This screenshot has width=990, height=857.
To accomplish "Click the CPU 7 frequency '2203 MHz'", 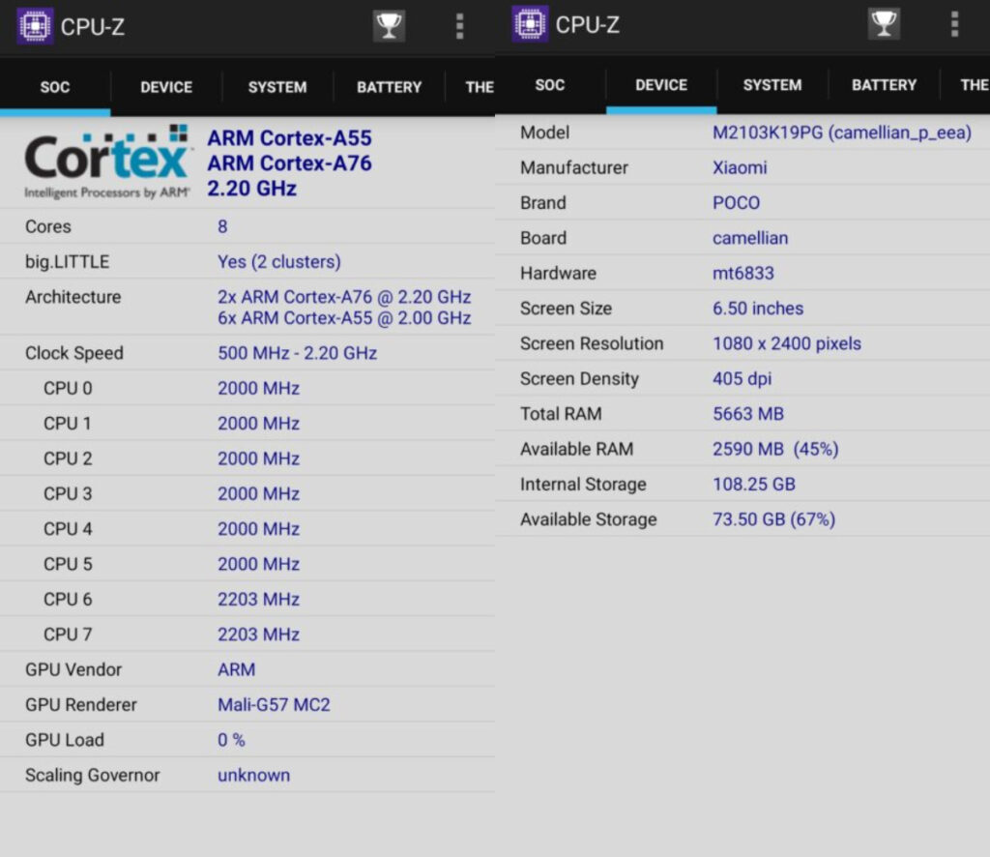I will 259,635.
